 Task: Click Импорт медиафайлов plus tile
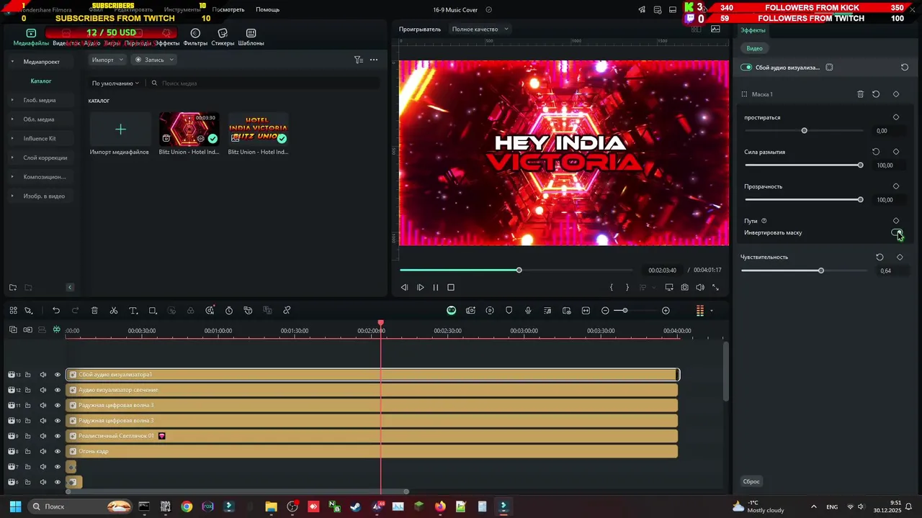pos(120,129)
